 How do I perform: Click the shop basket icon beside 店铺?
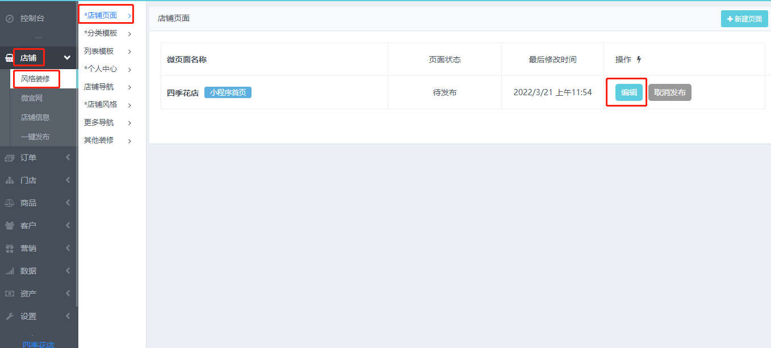coord(9,58)
